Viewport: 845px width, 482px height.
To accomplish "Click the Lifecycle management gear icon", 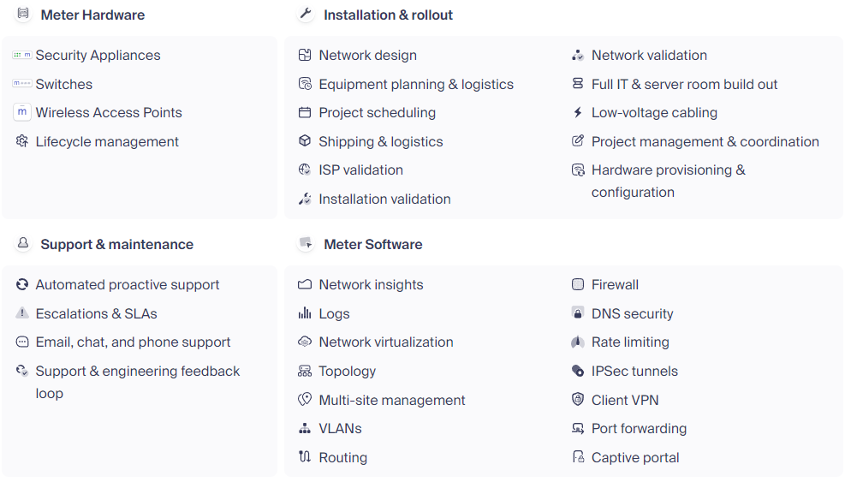I will point(22,141).
